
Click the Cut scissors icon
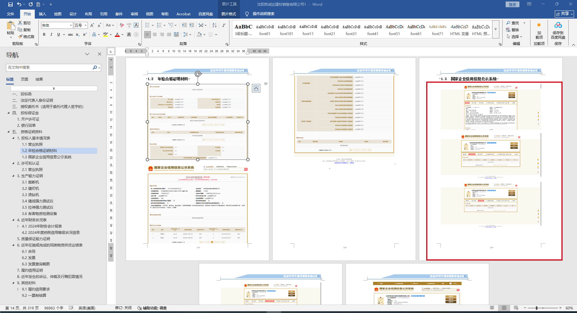(20, 23)
